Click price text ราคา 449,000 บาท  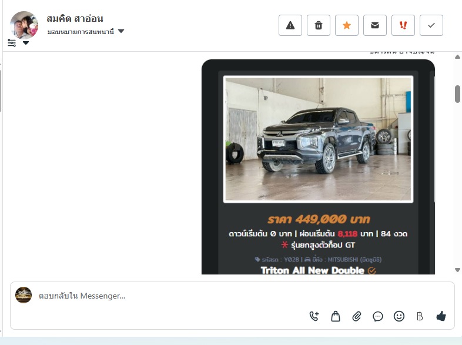click(x=319, y=219)
